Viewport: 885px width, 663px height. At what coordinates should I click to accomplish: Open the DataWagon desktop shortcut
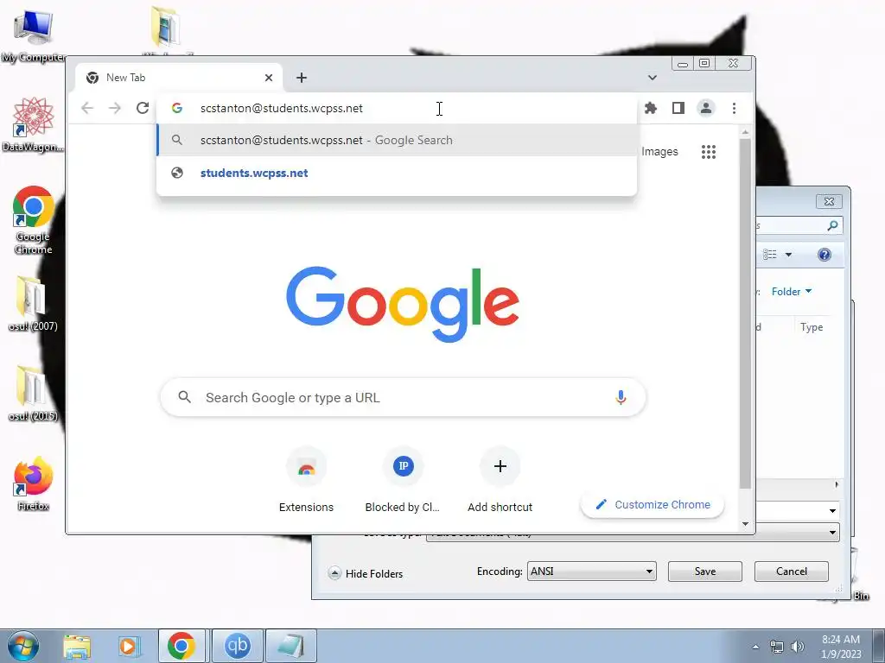[x=33, y=124]
